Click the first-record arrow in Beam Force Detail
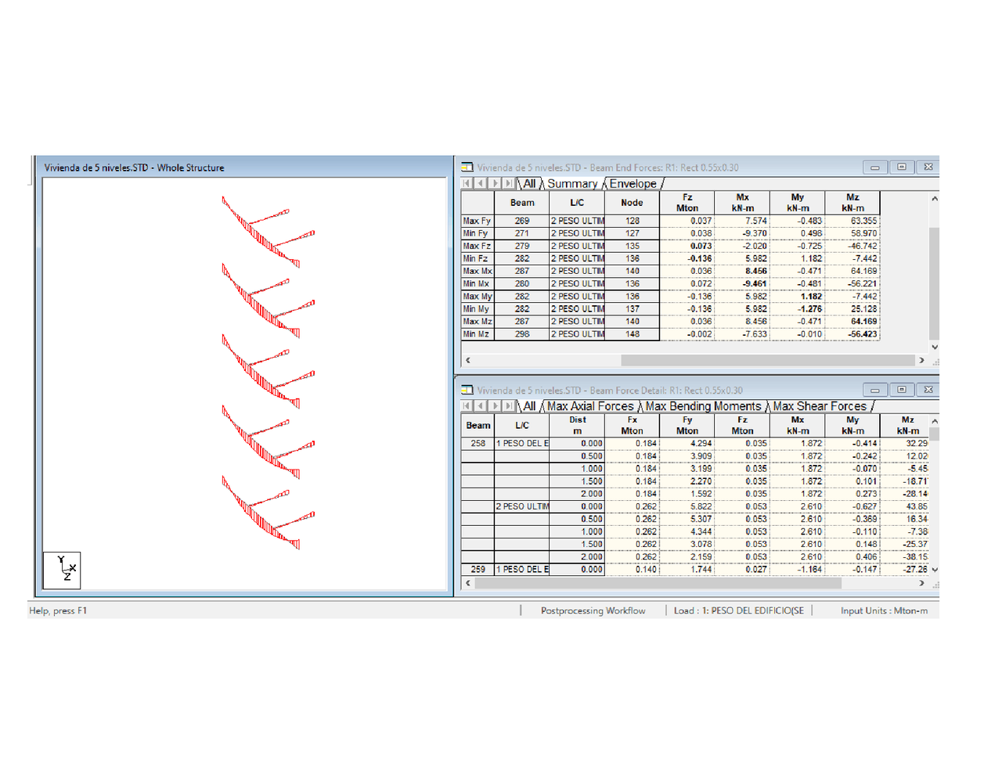The width and height of the screenshot is (1002, 774). coord(467,406)
